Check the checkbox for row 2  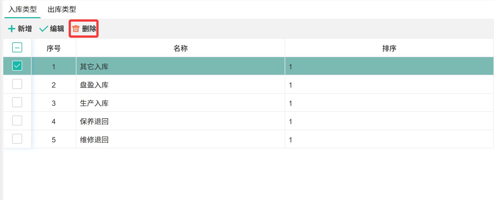[17, 84]
